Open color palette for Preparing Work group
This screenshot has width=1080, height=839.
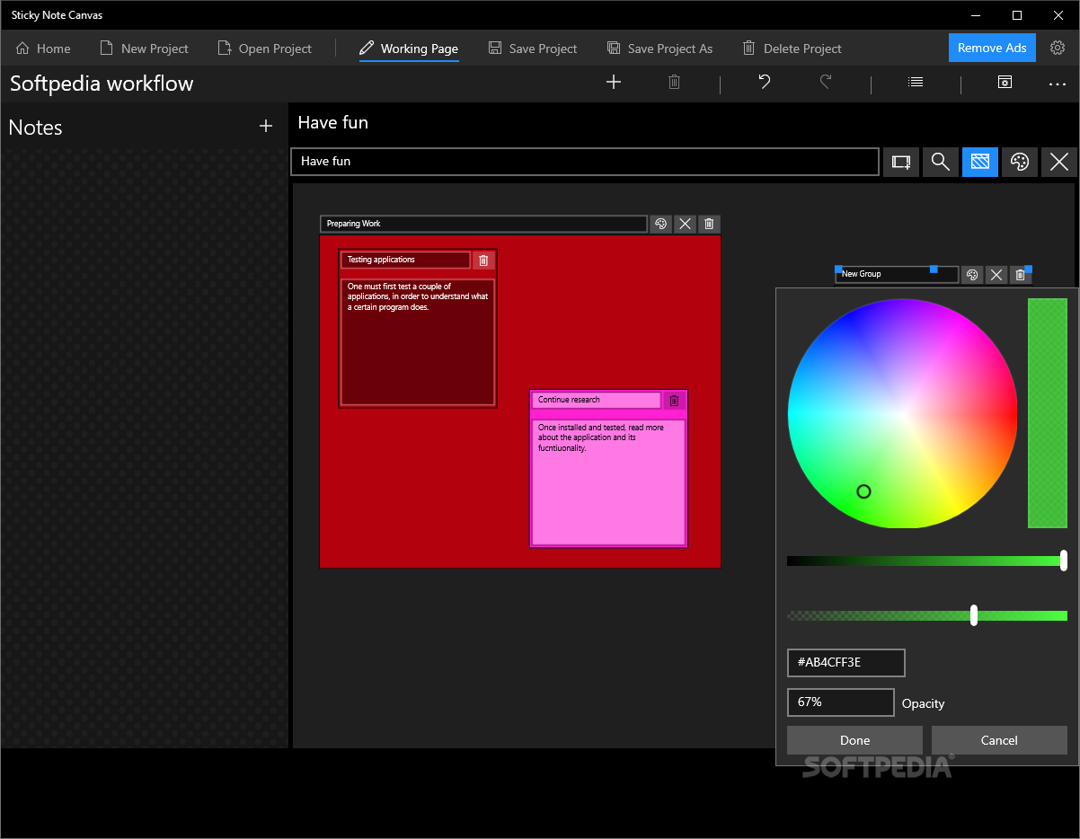tap(661, 224)
